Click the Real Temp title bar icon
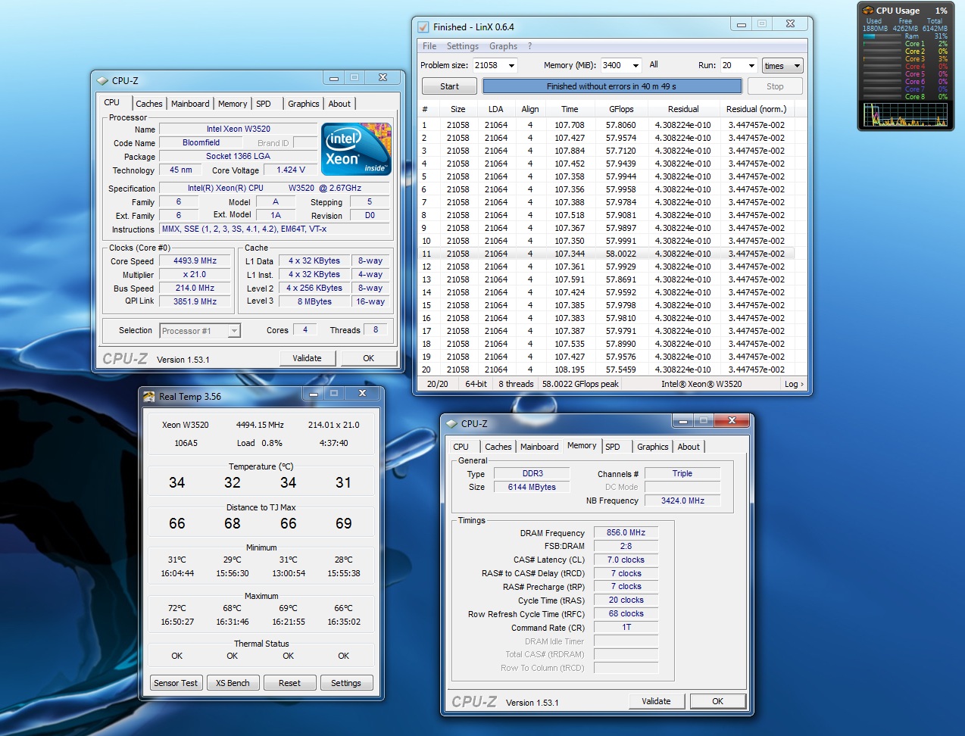 (x=149, y=396)
